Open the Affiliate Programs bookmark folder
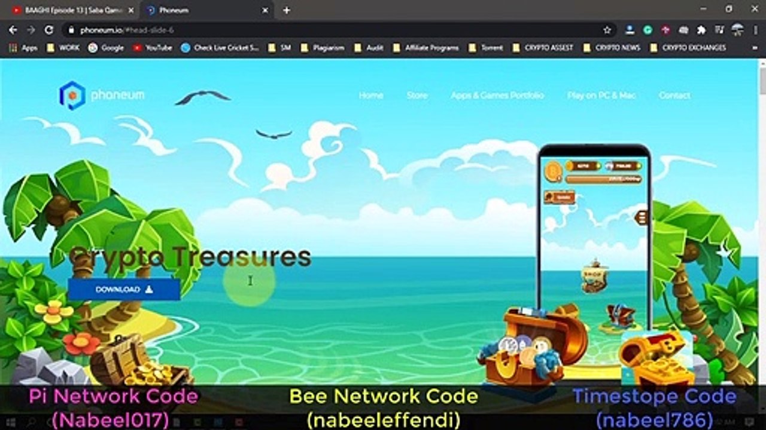This screenshot has width=766, height=430. click(425, 48)
